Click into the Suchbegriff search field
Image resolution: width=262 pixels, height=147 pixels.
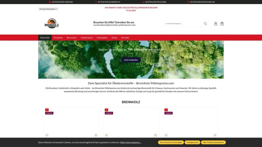183,23
